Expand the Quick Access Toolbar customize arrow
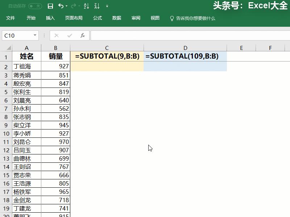This screenshot has width=290, height=217. coord(107,6)
